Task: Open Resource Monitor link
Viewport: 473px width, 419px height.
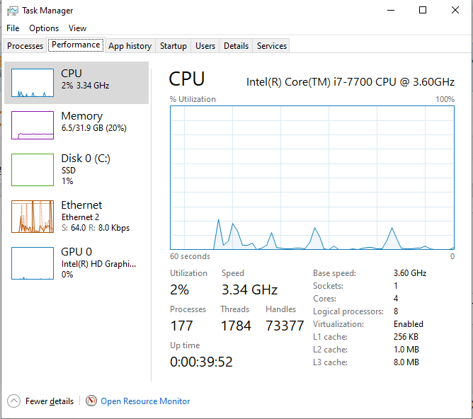Action: pyautogui.click(x=145, y=401)
